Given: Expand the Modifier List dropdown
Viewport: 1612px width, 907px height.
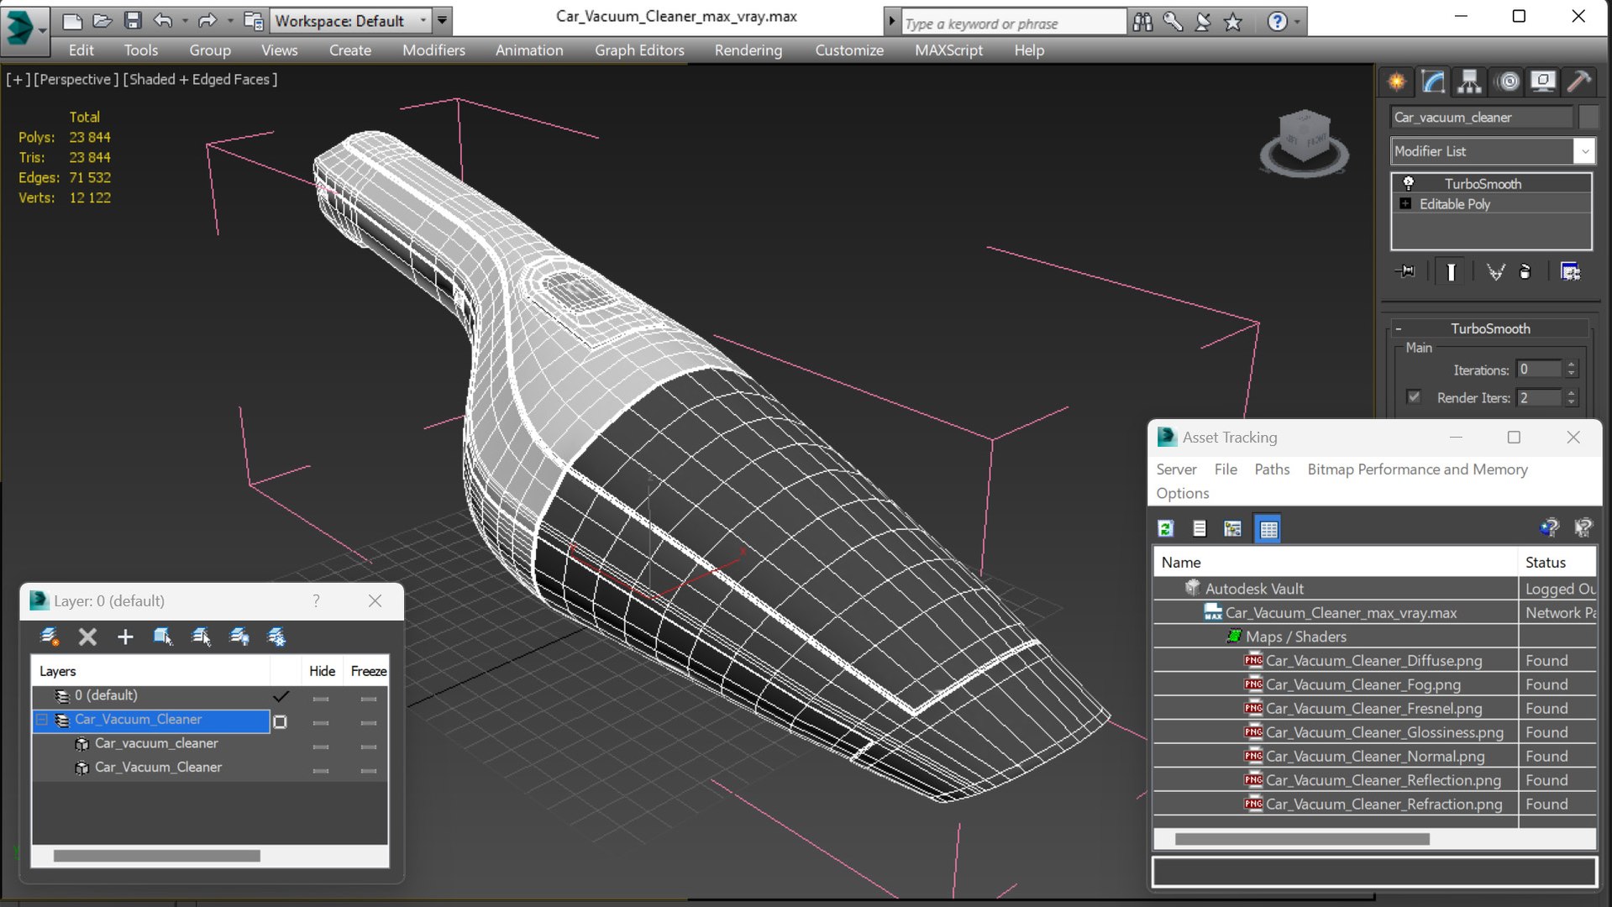Looking at the screenshot, I should [1584, 151].
